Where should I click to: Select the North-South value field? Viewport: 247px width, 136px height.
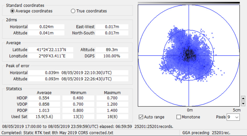pyautogui.click(x=112, y=33)
